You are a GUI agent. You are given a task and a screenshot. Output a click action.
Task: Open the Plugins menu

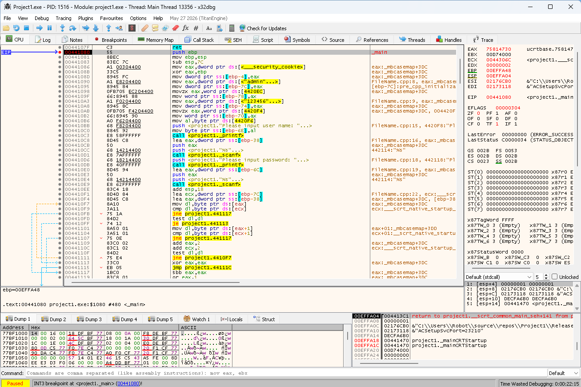(x=86, y=18)
